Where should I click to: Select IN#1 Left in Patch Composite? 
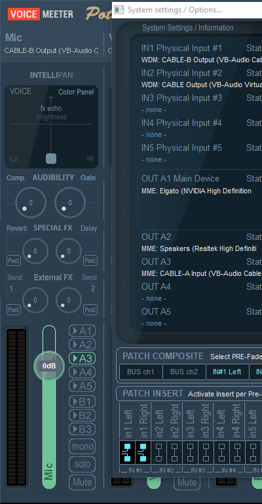coord(227,372)
